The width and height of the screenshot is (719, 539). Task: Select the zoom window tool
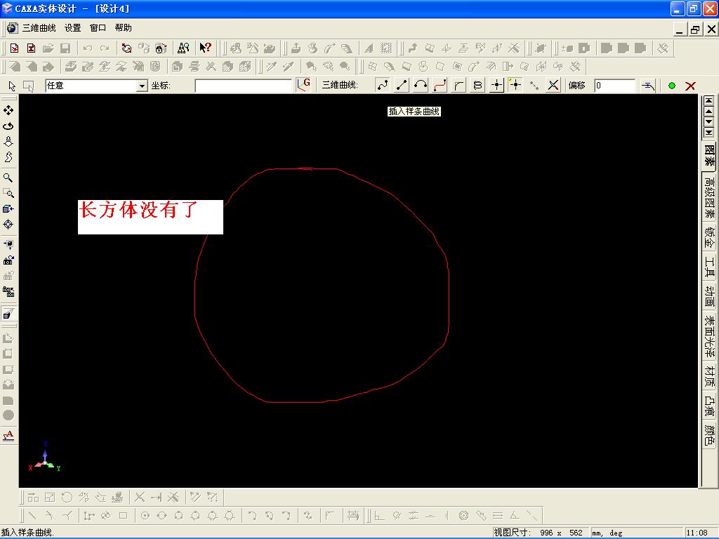coord(8,193)
